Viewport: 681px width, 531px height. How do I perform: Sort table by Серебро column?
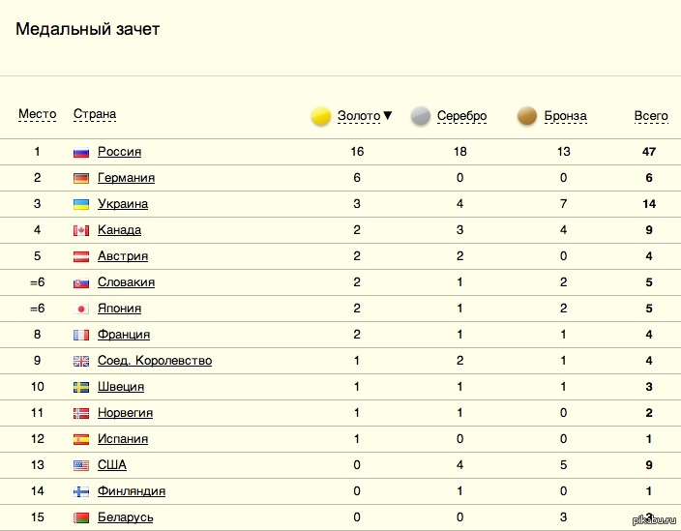tap(461, 116)
